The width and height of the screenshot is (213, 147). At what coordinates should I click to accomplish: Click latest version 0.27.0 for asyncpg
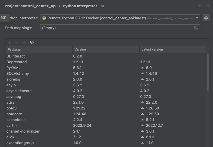point(145,97)
